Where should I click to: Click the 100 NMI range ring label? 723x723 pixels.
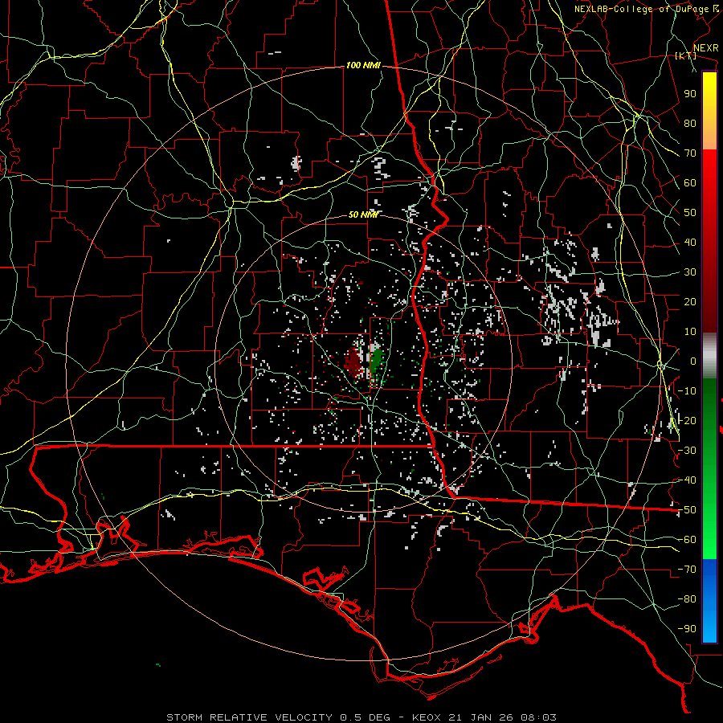pos(363,66)
